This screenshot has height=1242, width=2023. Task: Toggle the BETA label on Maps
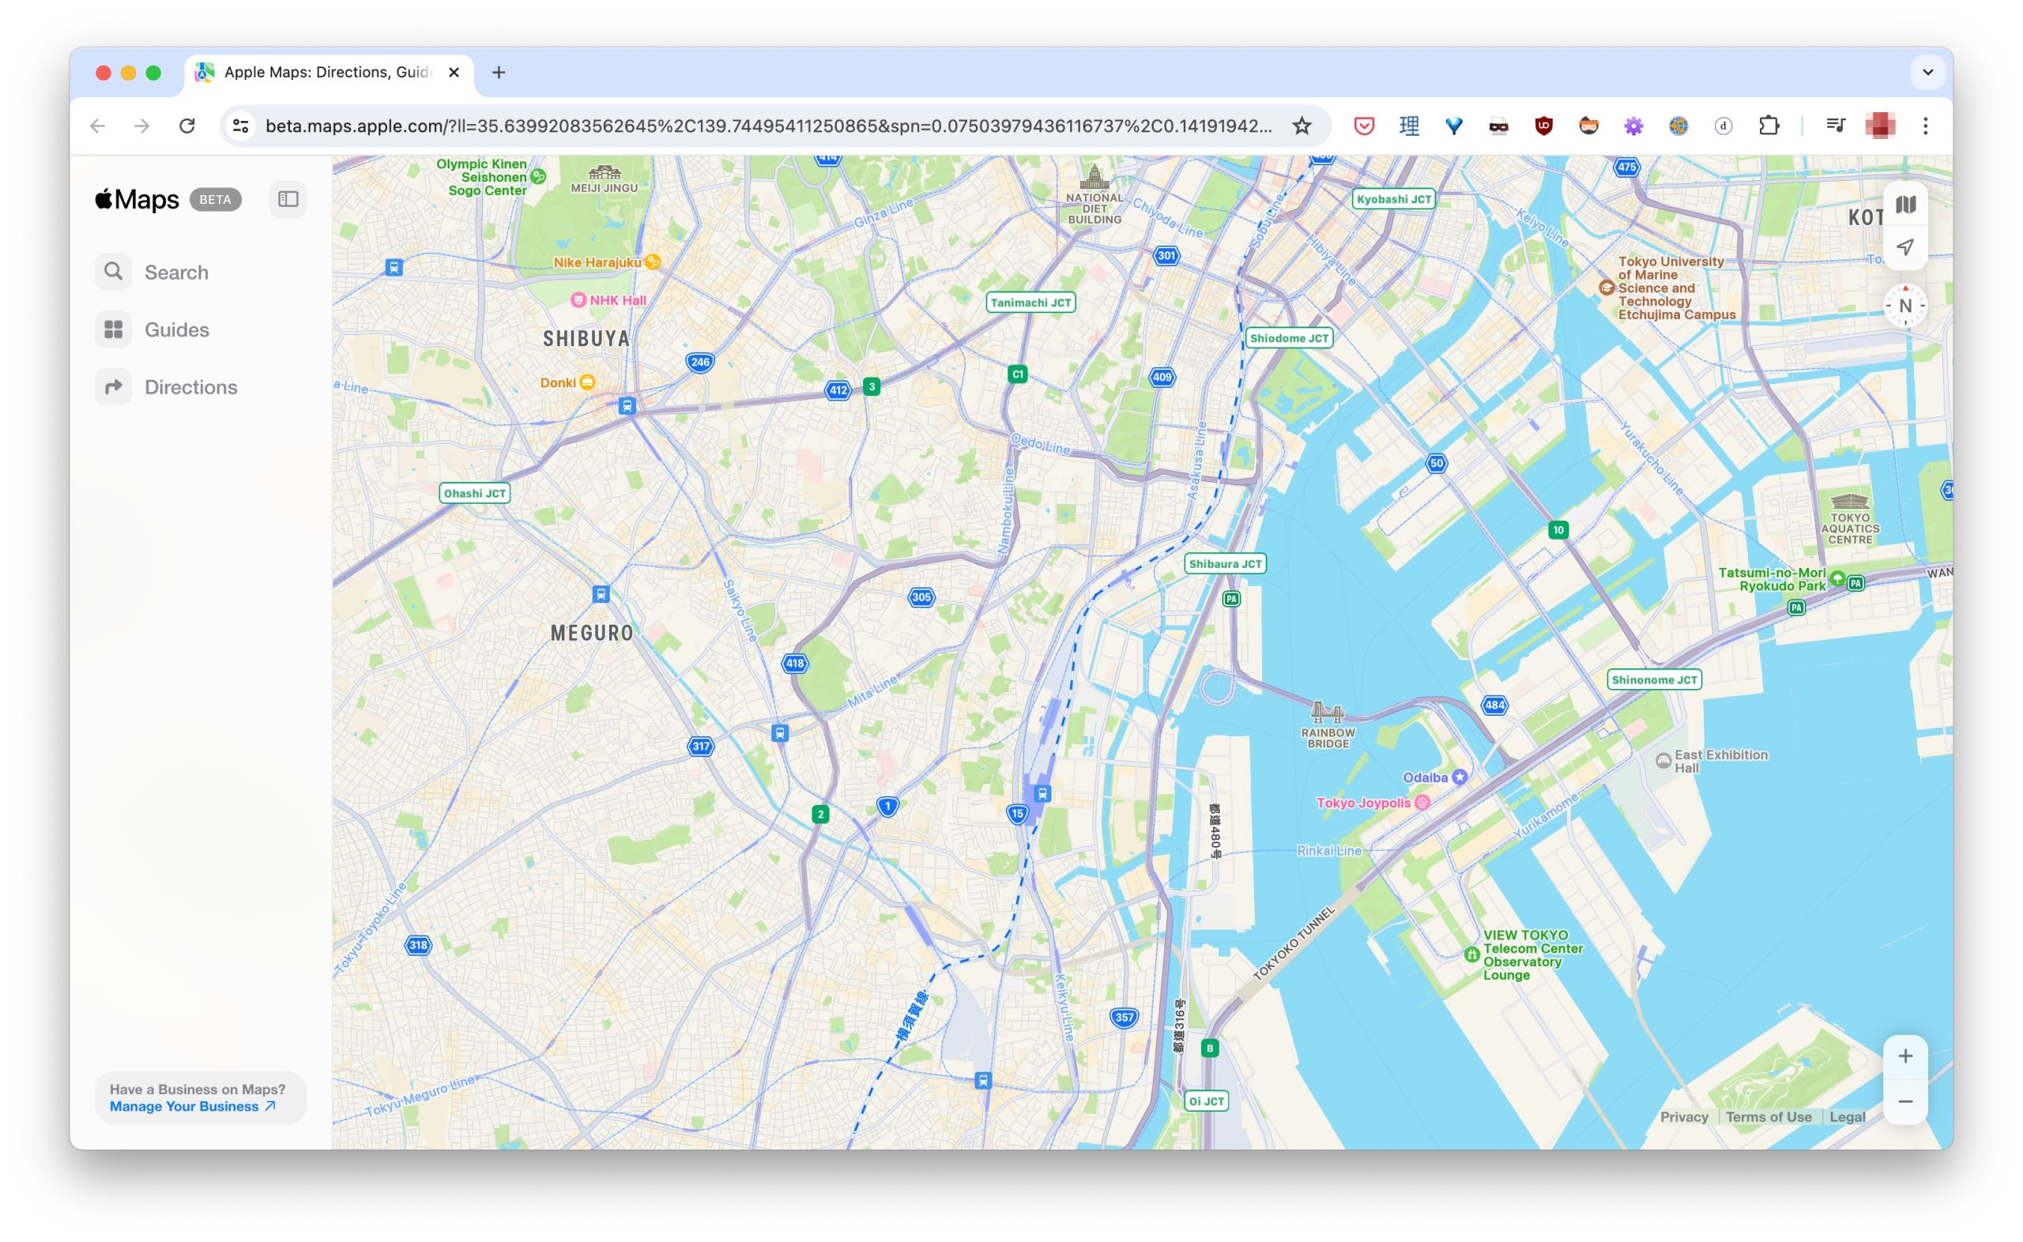(214, 199)
